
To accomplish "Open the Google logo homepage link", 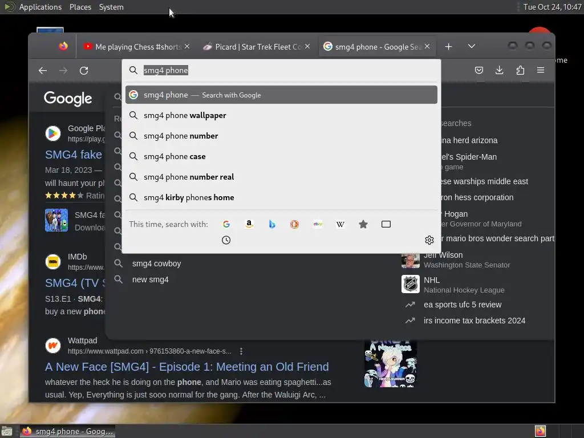I will 68,99.
